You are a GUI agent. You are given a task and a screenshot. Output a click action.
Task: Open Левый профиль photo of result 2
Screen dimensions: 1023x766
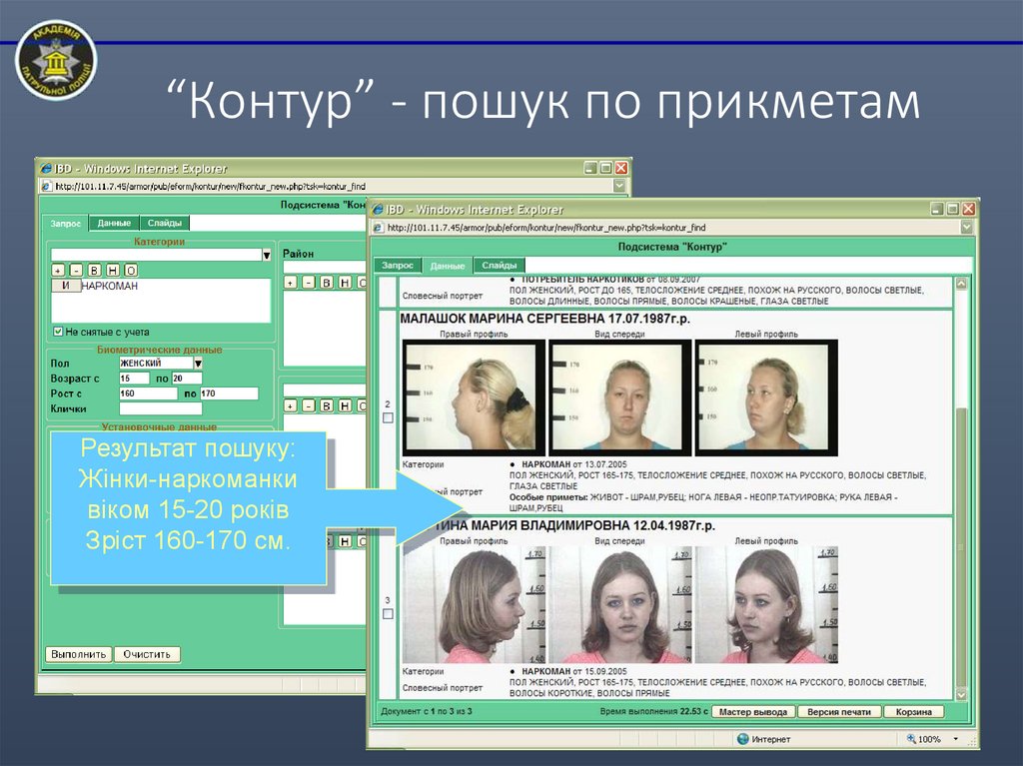(x=766, y=398)
